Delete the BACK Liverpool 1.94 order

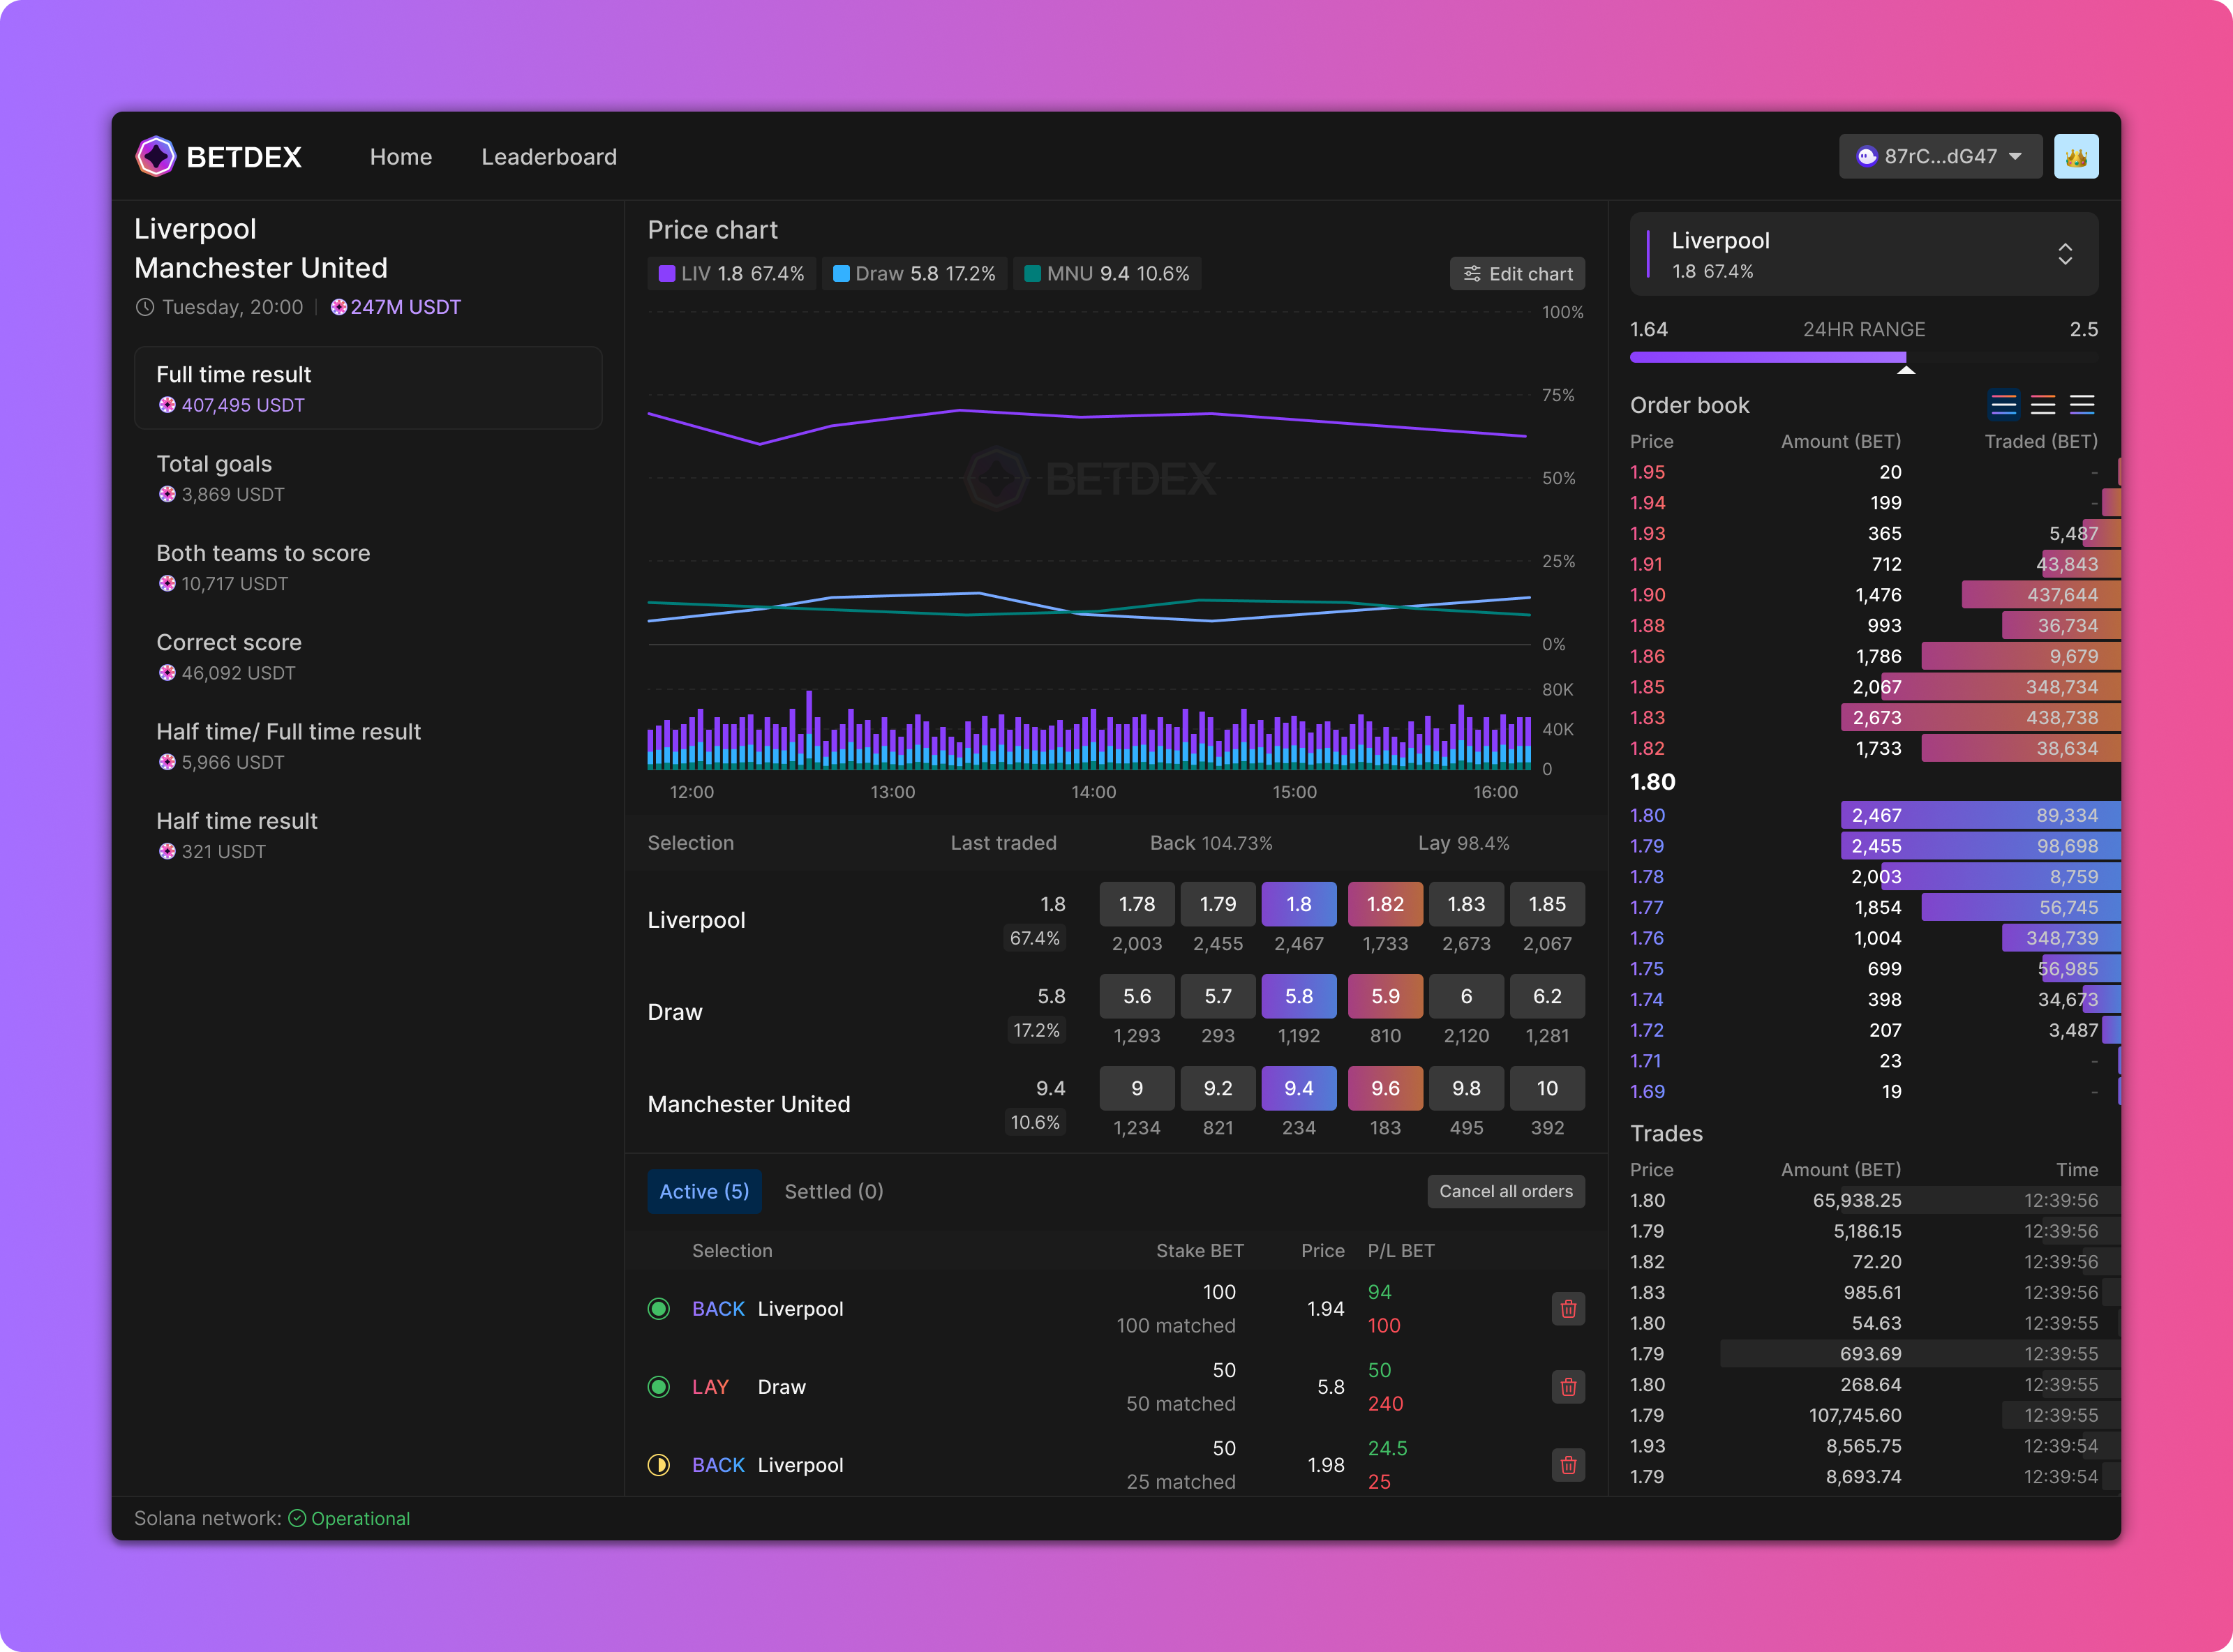pos(1568,1309)
